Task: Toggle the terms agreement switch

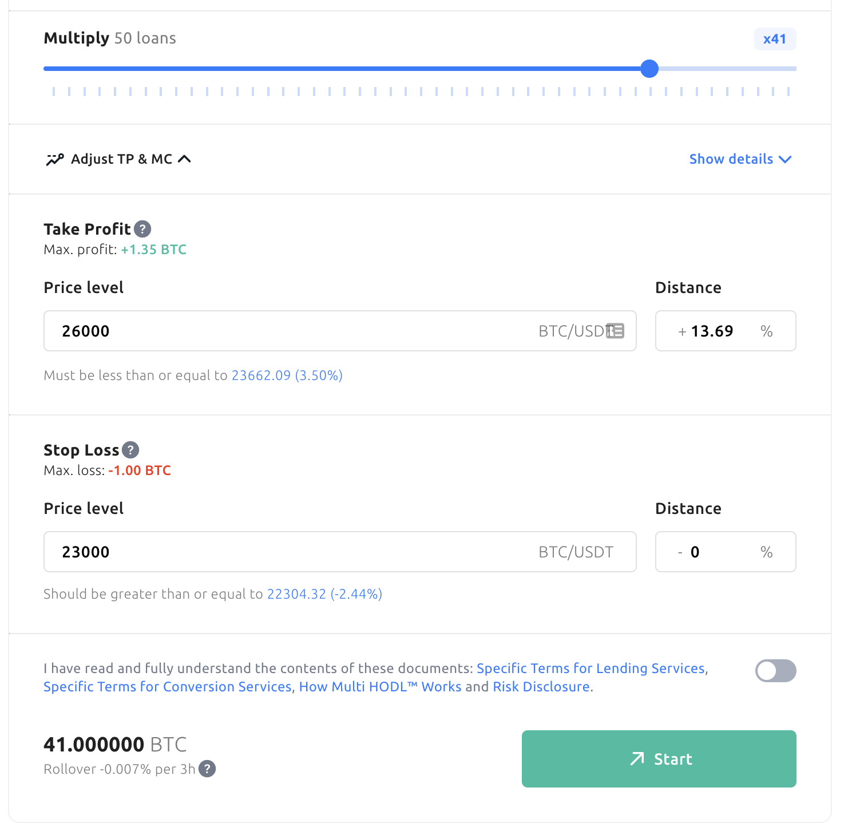Action: pos(775,671)
